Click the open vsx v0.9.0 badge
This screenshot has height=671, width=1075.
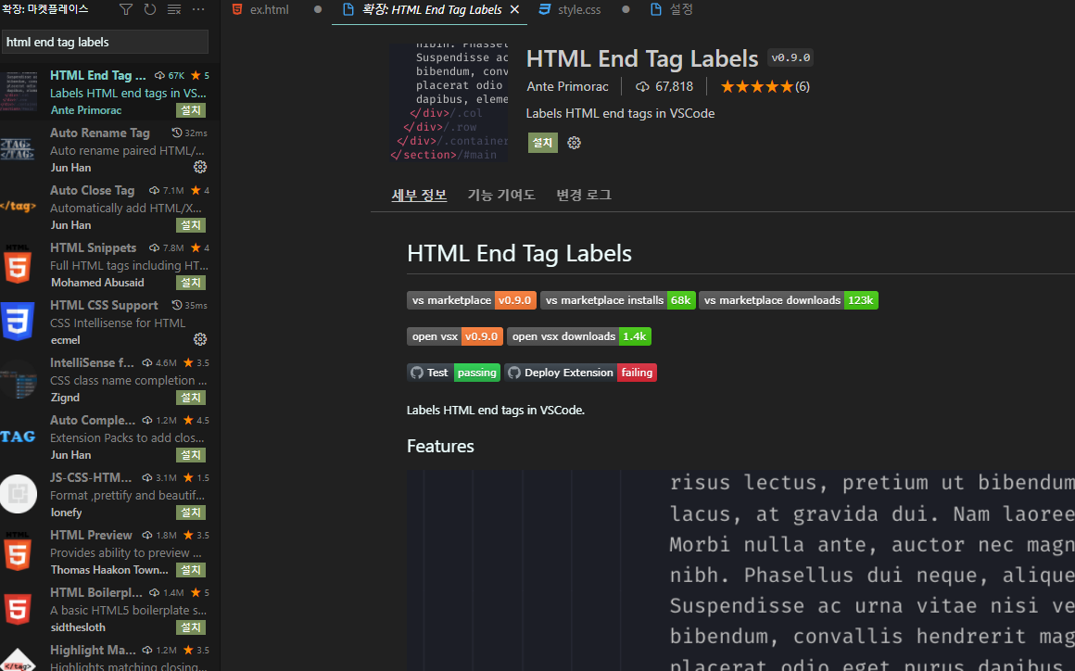click(455, 336)
